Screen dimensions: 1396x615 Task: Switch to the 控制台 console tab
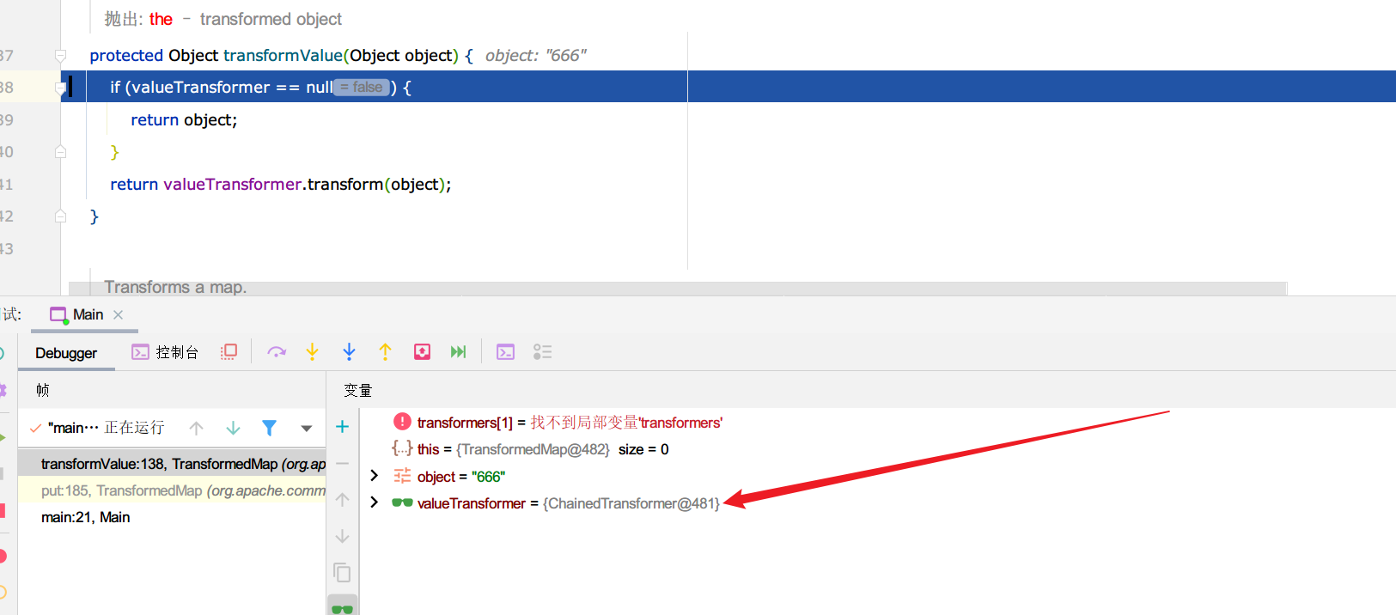coord(164,352)
